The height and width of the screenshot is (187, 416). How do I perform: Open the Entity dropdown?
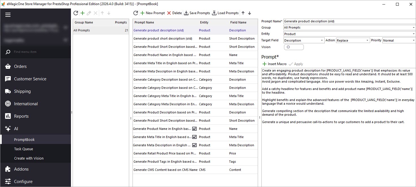(414, 34)
